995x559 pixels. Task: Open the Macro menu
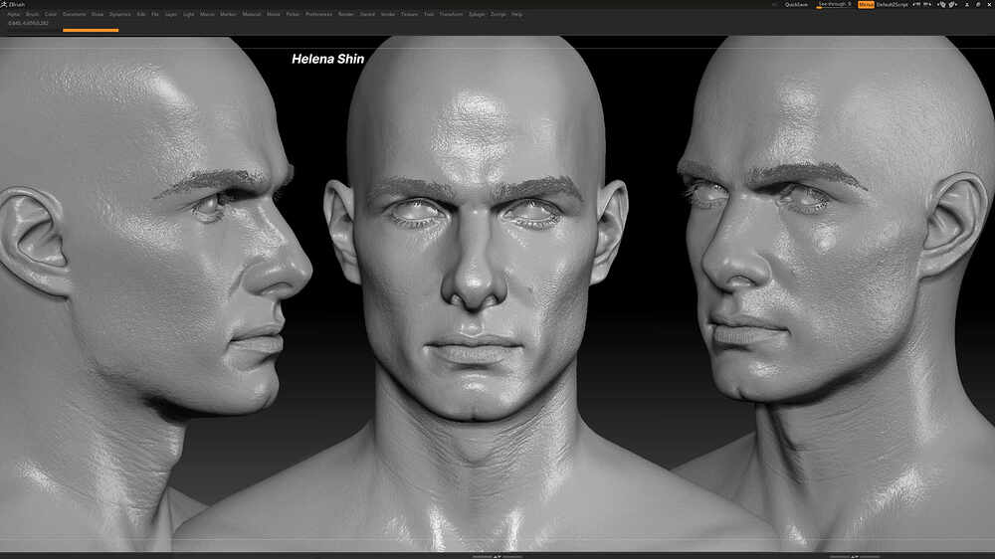[x=207, y=14]
